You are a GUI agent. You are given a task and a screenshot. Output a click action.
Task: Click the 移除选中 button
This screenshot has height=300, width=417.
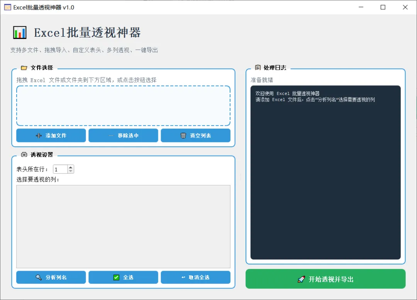124,136
